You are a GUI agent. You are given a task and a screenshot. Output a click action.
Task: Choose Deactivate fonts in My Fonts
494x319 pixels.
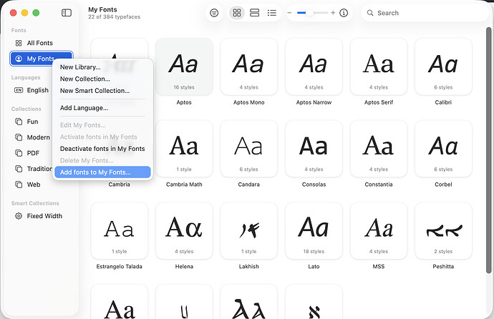(x=102, y=149)
